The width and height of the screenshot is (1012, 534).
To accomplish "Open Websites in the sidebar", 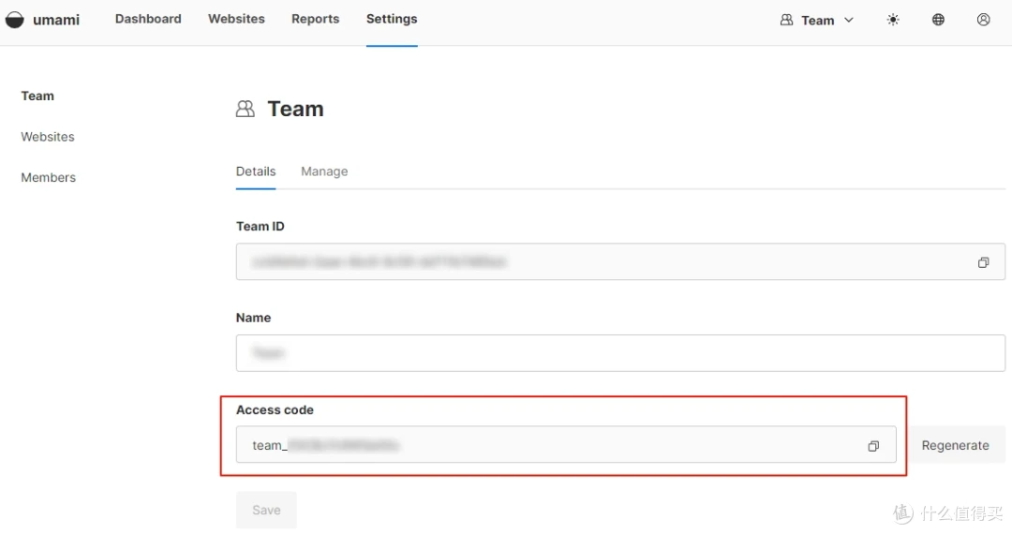I will click(x=48, y=137).
